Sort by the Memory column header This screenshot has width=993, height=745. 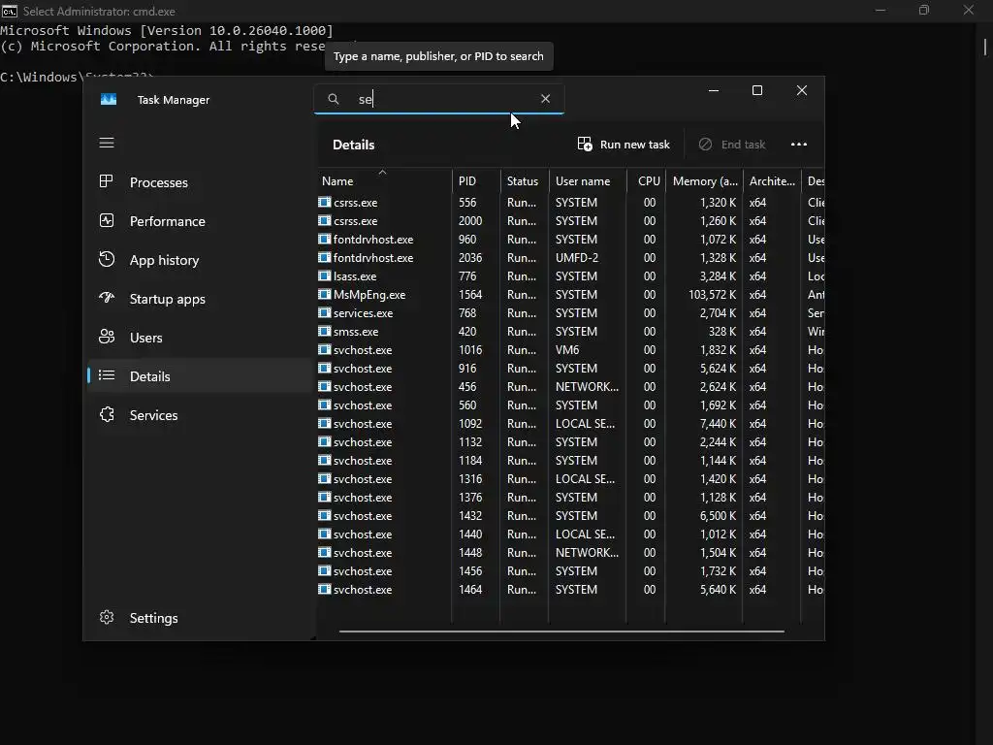coord(704,181)
